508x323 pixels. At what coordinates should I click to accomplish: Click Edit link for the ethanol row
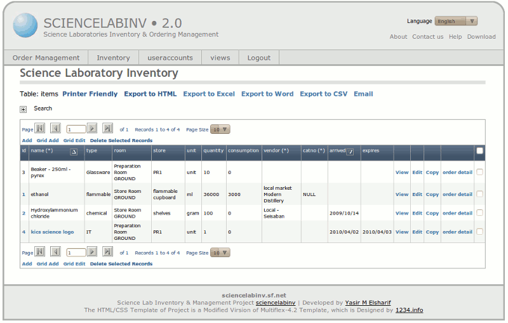pyautogui.click(x=417, y=195)
